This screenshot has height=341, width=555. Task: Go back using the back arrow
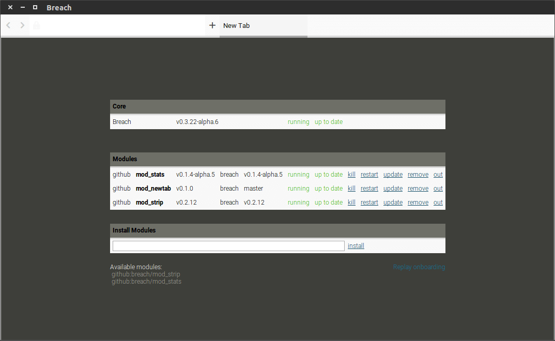pyautogui.click(x=8, y=25)
